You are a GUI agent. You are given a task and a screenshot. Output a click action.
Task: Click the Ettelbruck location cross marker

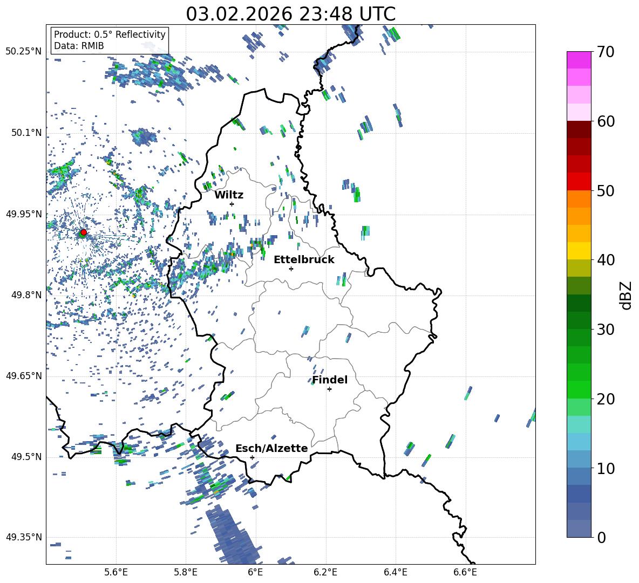(291, 269)
